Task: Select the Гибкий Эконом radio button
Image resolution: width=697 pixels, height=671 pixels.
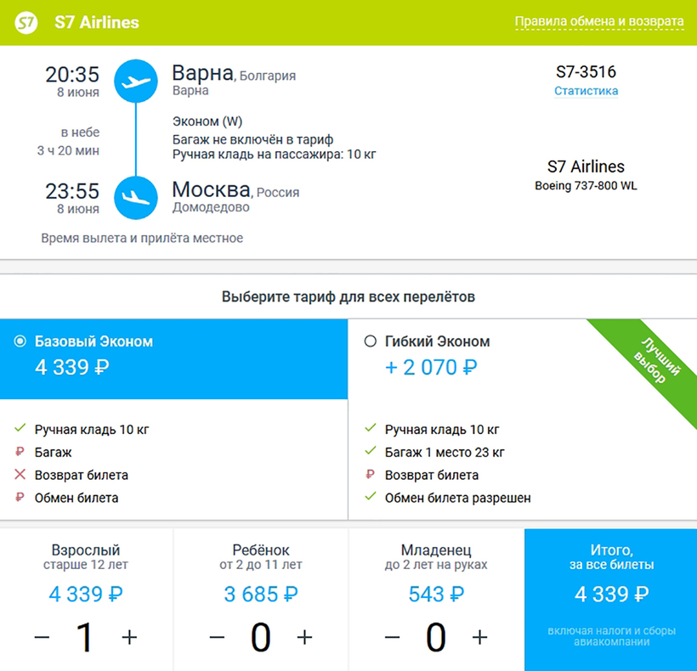Action: click(x=371, y=341)
